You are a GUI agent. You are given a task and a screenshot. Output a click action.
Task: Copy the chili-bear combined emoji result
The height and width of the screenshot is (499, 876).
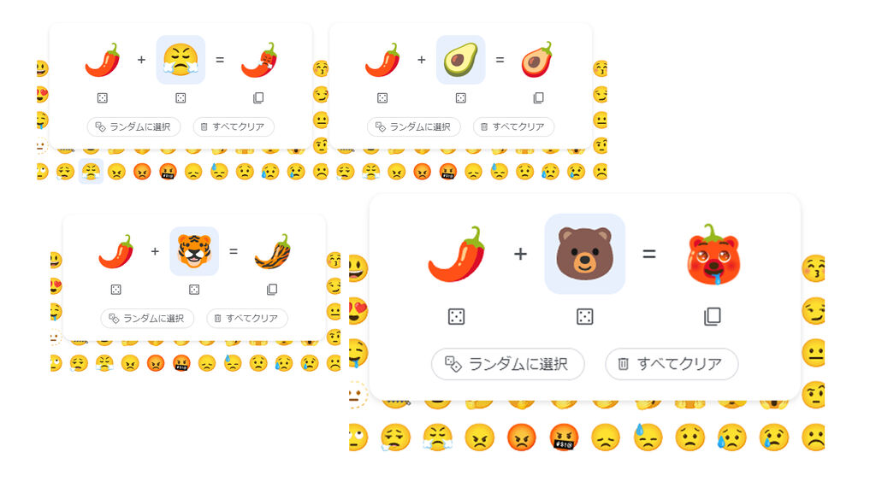pyautogui.click(x=713, y=316)
